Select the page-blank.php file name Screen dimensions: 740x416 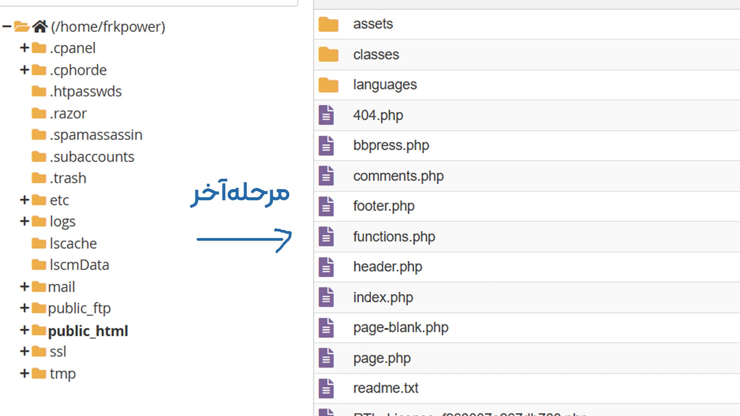point(401,328)
